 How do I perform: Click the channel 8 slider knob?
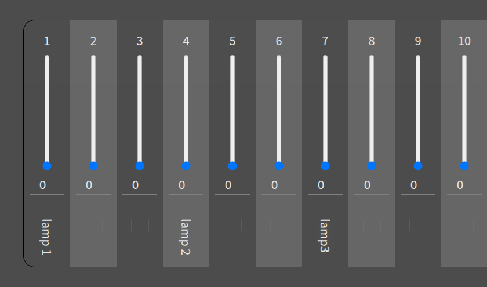[x=372, y=166]
